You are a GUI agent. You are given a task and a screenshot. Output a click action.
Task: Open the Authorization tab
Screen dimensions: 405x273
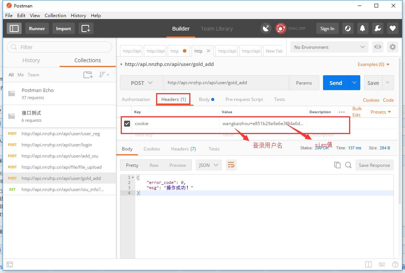click(136, 99)
